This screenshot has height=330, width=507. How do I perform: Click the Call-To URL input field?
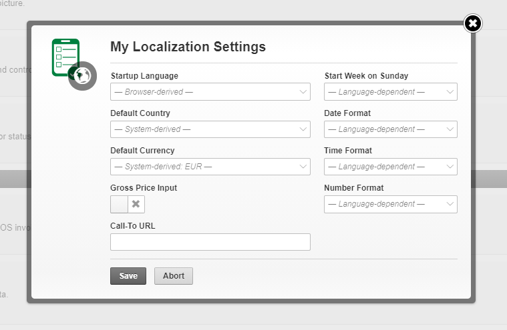click(x=210, y=242)
